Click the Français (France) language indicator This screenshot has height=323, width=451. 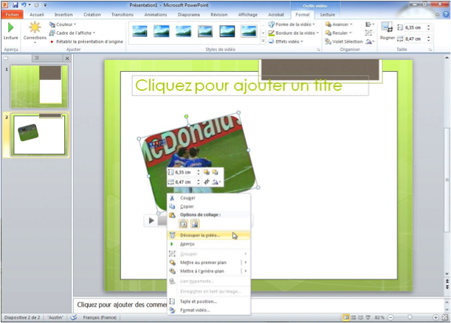100,318
